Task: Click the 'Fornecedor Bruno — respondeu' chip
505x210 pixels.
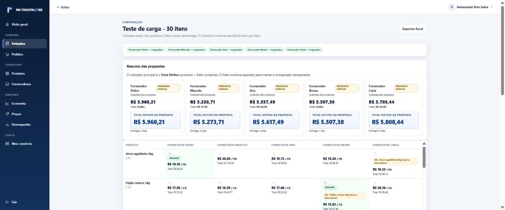Action: pyautogui.click(x=265, y=50)
